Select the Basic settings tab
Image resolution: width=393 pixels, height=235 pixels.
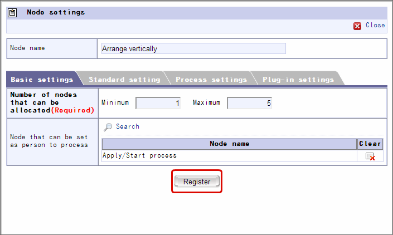click(42, 80)
